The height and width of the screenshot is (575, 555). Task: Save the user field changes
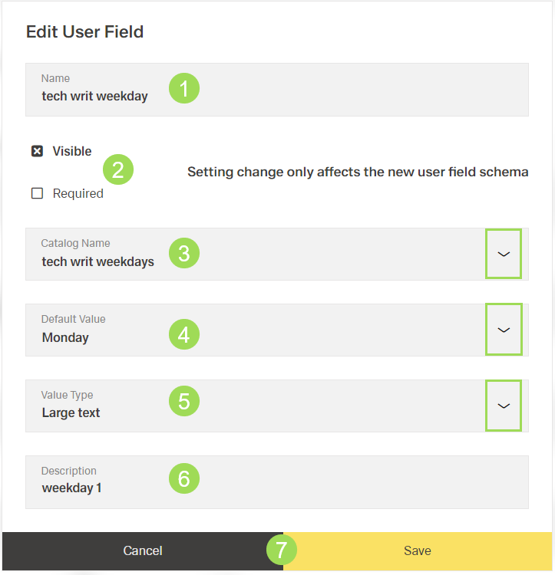pos(418,550)
